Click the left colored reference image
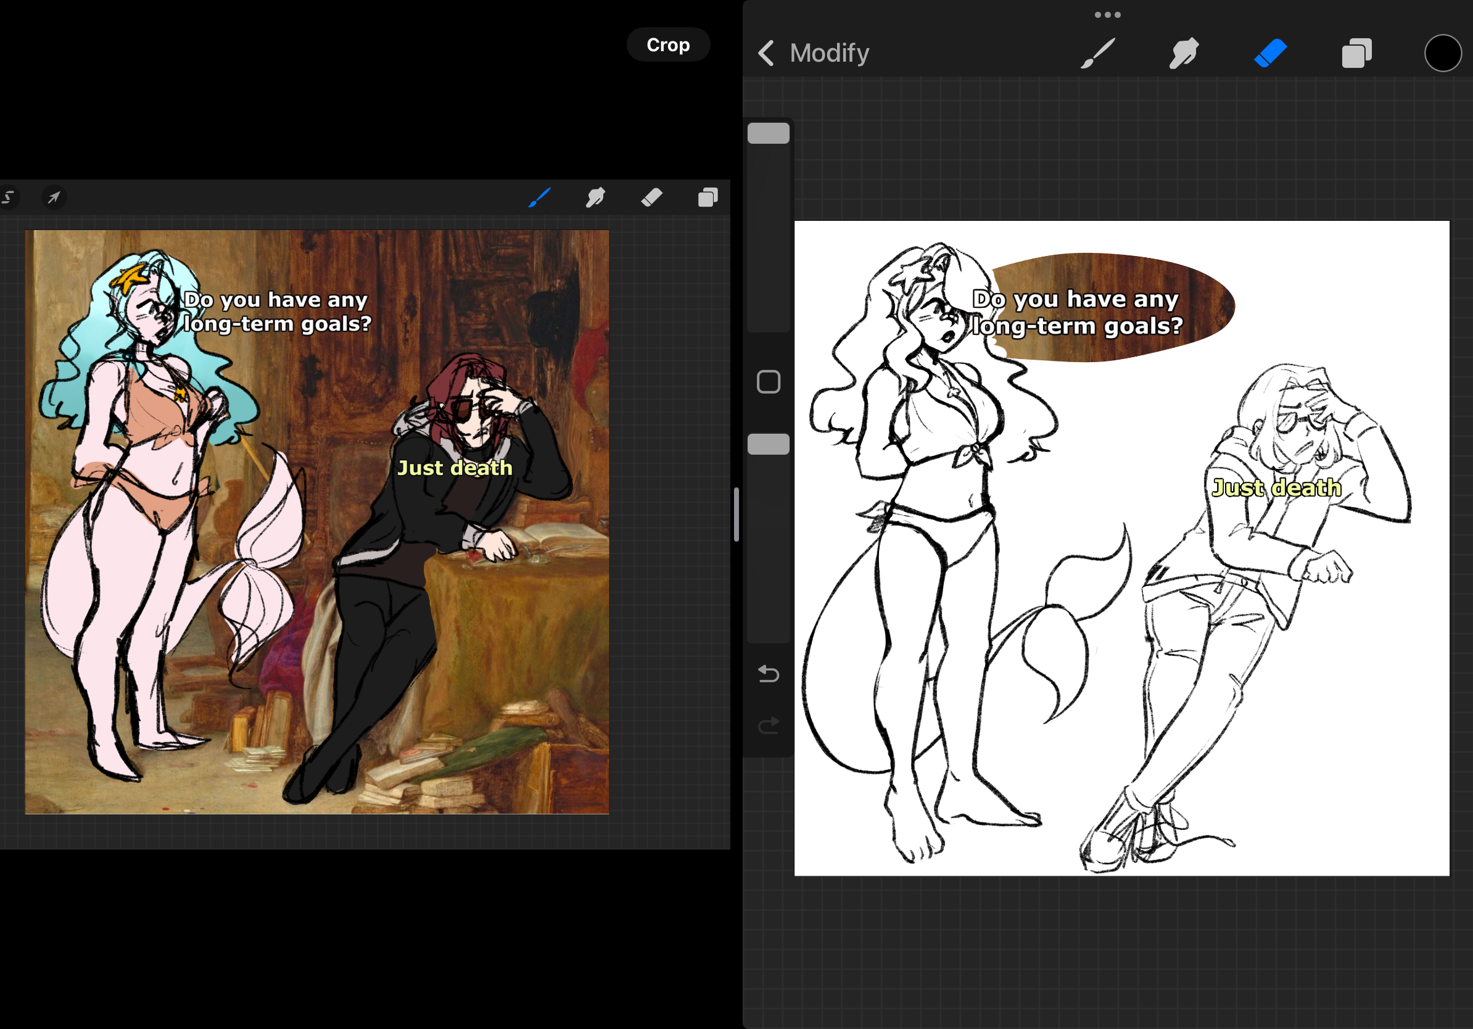Image resolution: width=1473 pixels, height=1029 pixels. (x=317, y=522)
